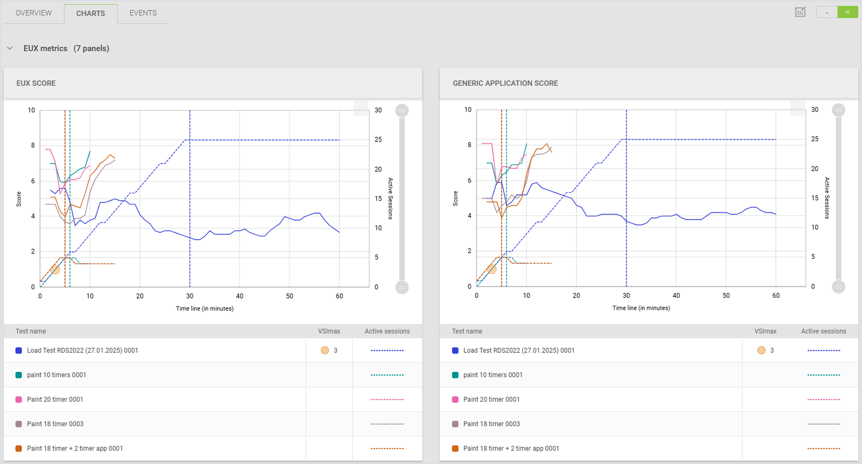Open the Generic Application Score chart ellipsis menu
The image size is (862, 464).
point(797,108)
